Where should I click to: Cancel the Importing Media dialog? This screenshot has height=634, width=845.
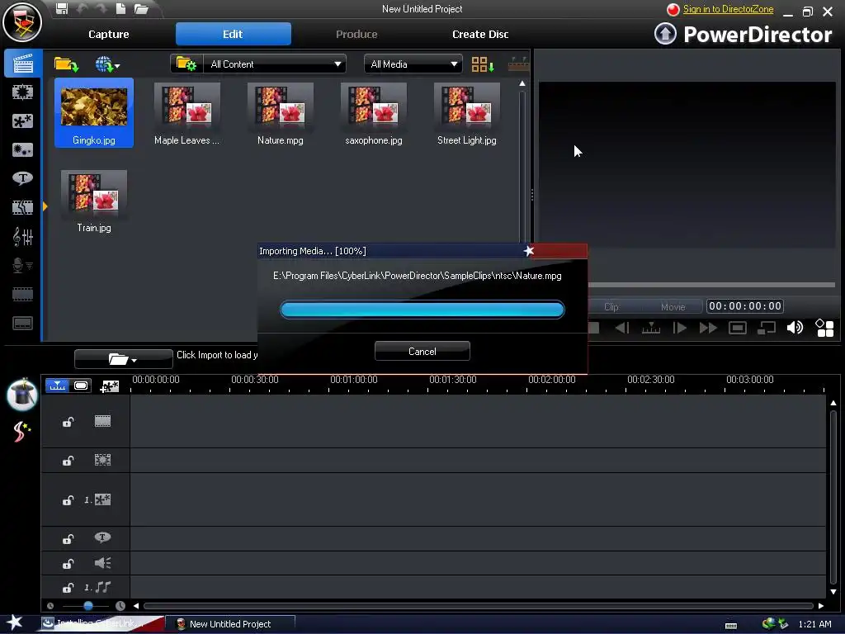422,352
